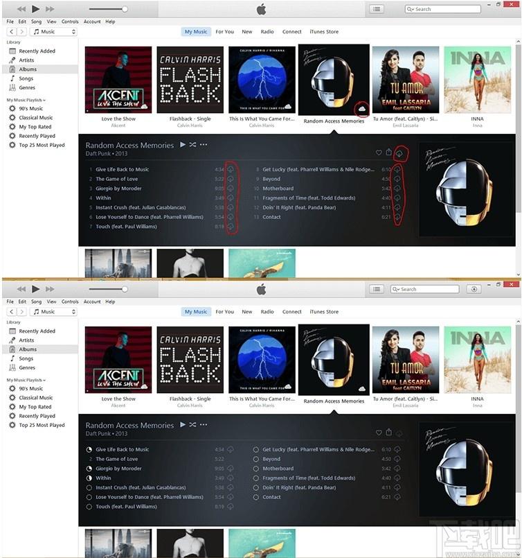
Task: Switch to For You tab in upper window
Action: pyautogui.click(x=224, y=32)
